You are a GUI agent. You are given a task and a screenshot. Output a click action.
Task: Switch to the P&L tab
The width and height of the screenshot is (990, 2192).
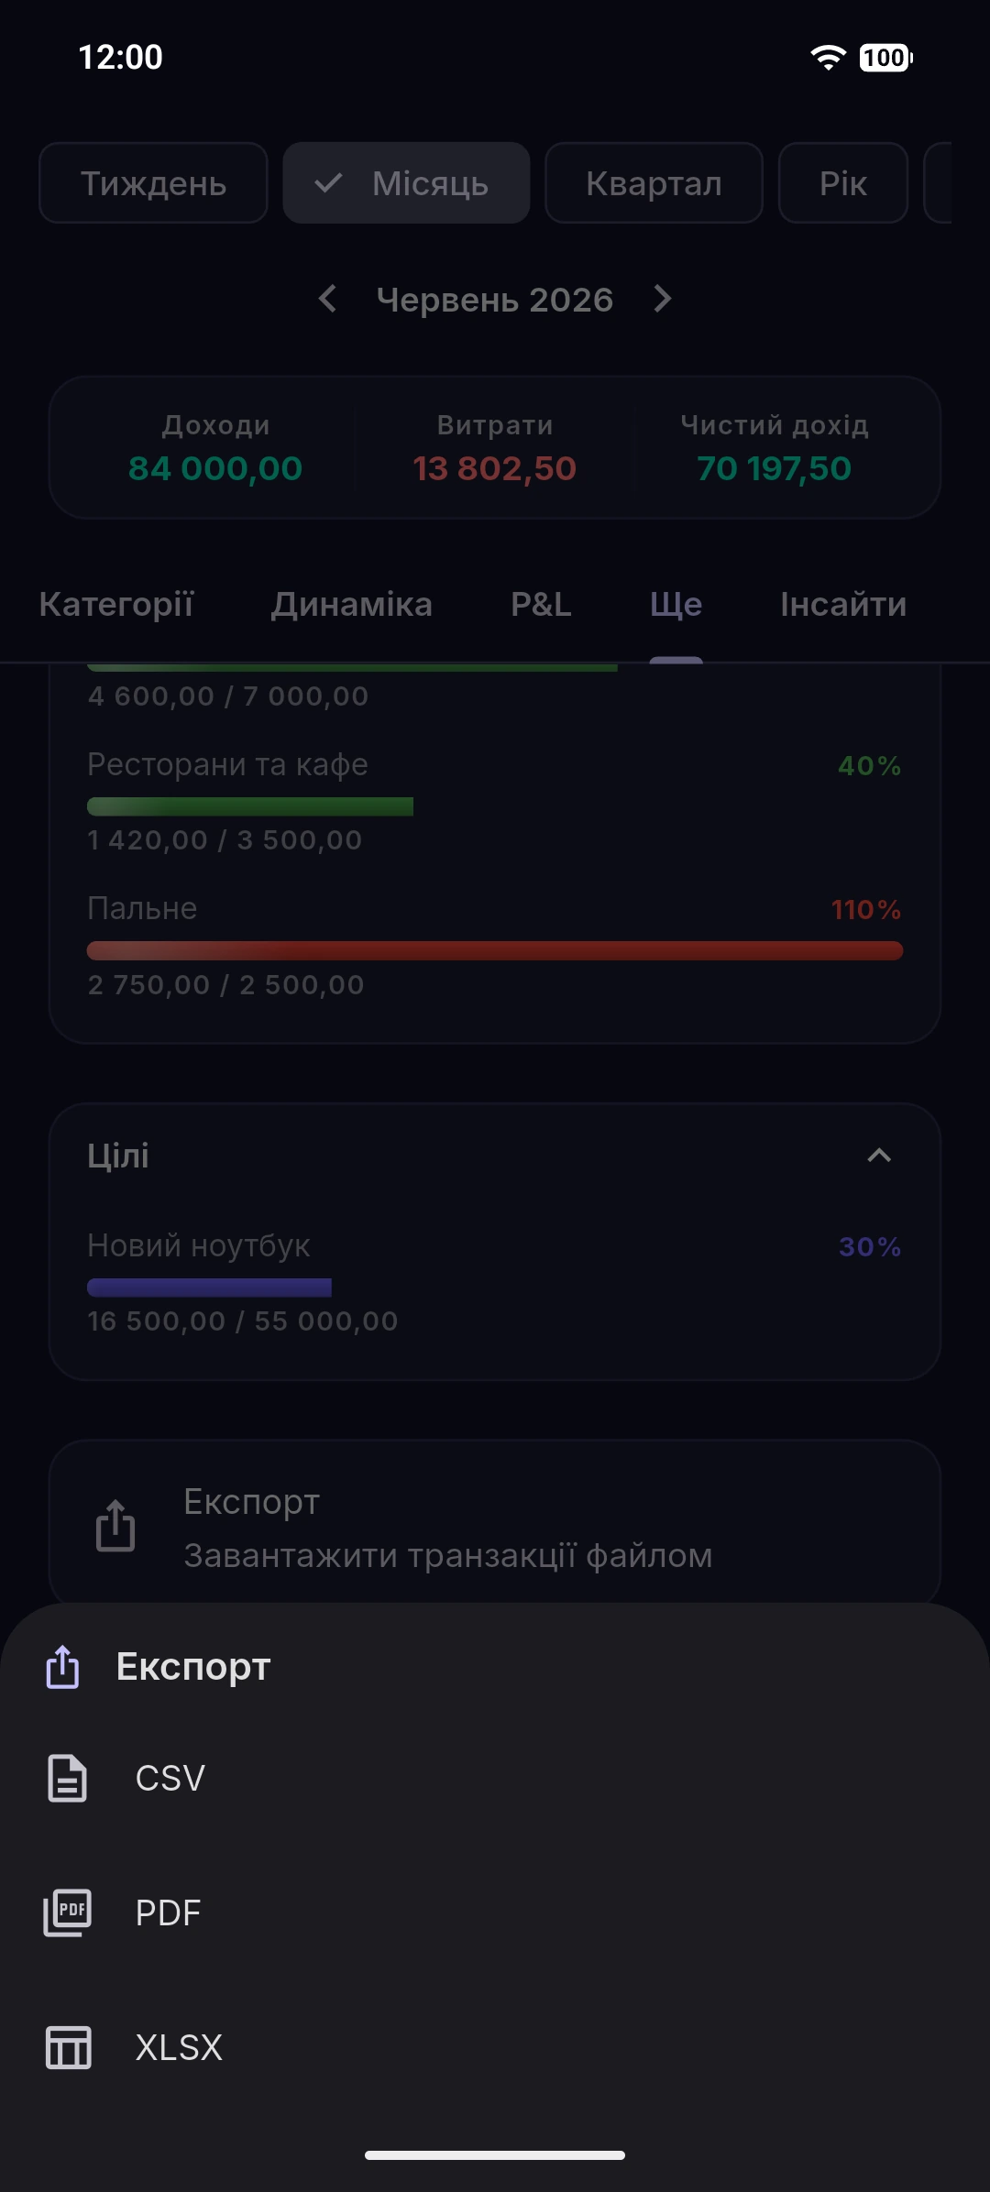click(541, 605)
